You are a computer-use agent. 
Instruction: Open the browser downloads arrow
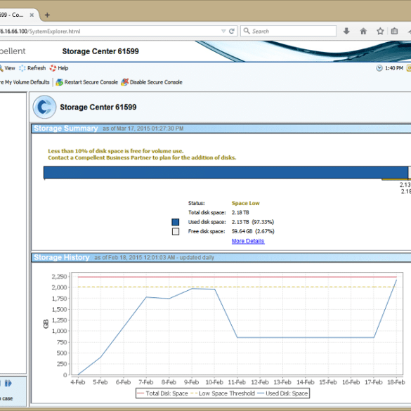[346, 31]
